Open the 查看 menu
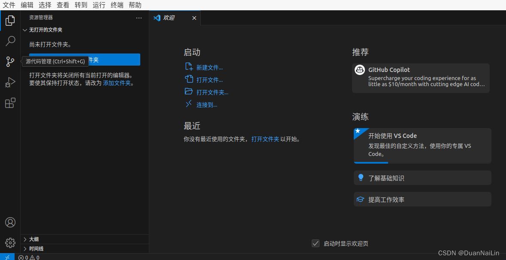This screenshot has width=506, height=260. tap(63, 5)
